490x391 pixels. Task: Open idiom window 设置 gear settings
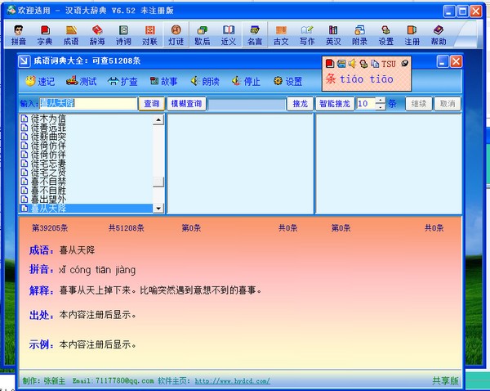click(x=287, y=82)
